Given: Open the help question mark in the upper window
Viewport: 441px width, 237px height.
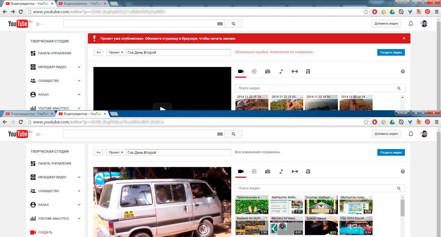Looking at the screenshot, I should (403, 71).
